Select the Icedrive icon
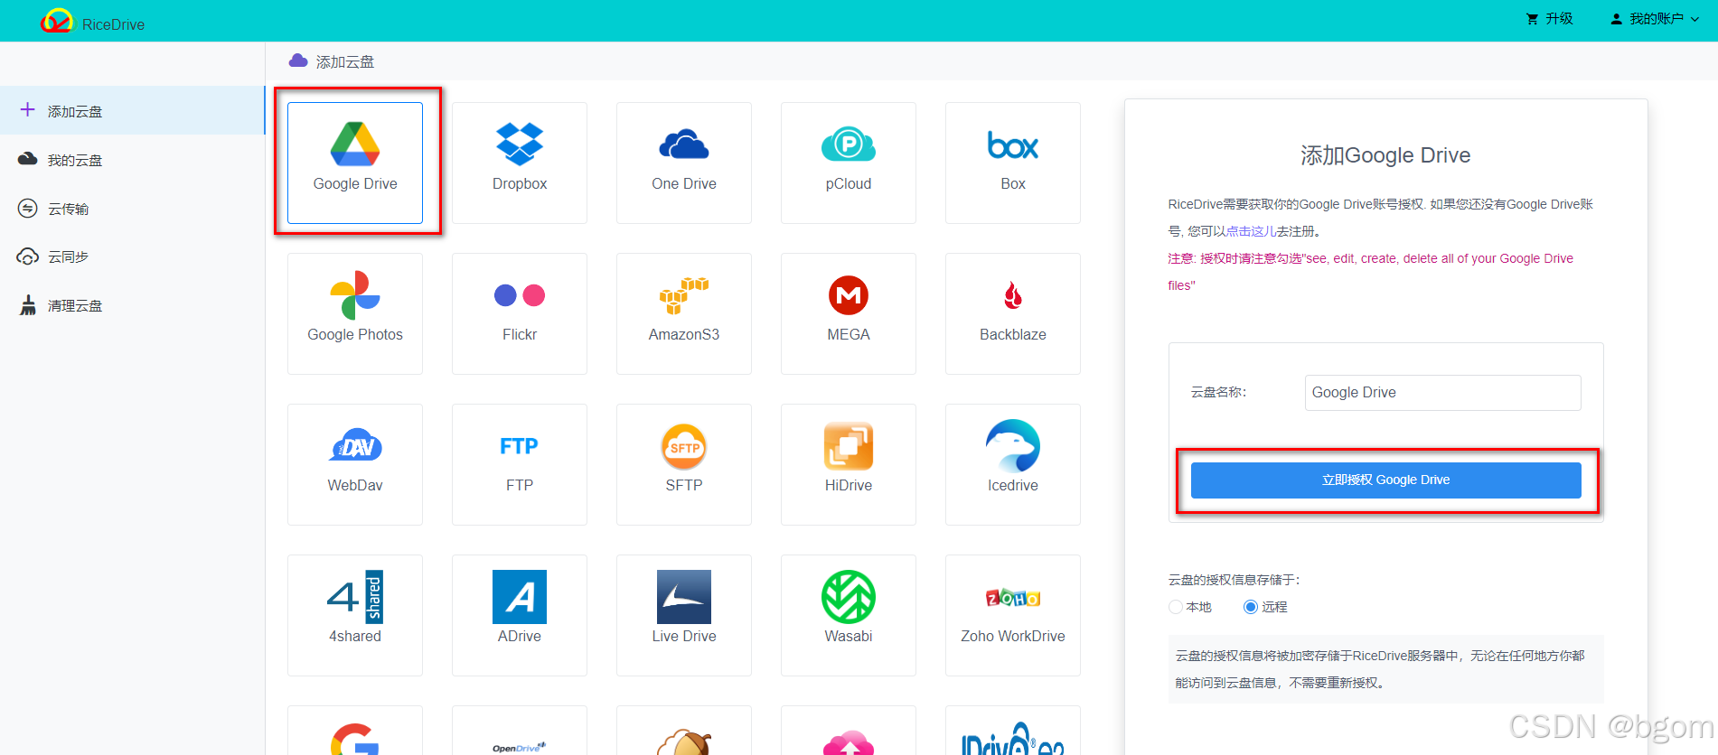Image resolution: width=1718 pixels, height=755 pixels. click(1013, 446)
